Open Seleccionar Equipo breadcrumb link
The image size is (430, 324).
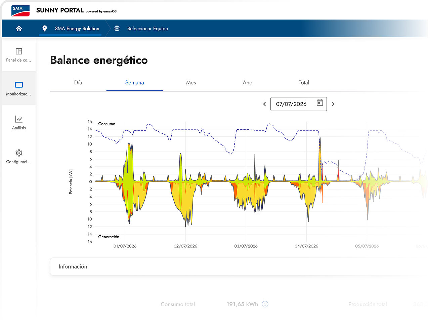[x=148, y=29]
